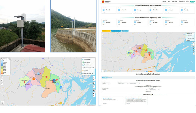Click the green login button in header

192,2
